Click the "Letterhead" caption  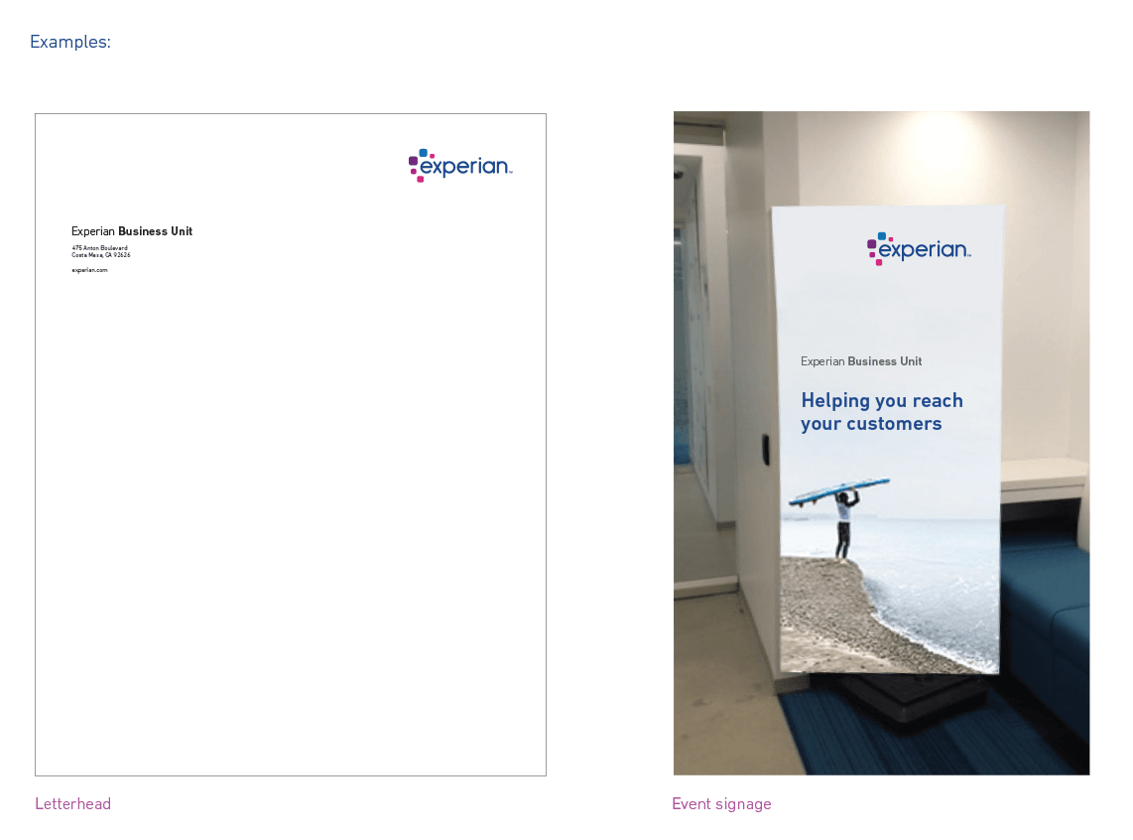pyautogui.click(x=72, y=803)
